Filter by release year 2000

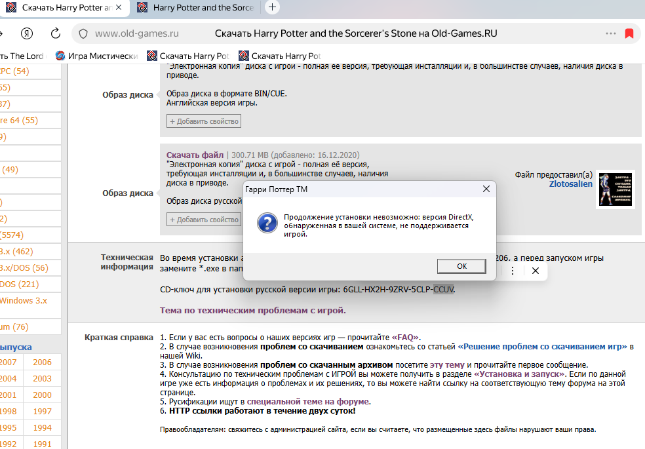click(42, 395)
